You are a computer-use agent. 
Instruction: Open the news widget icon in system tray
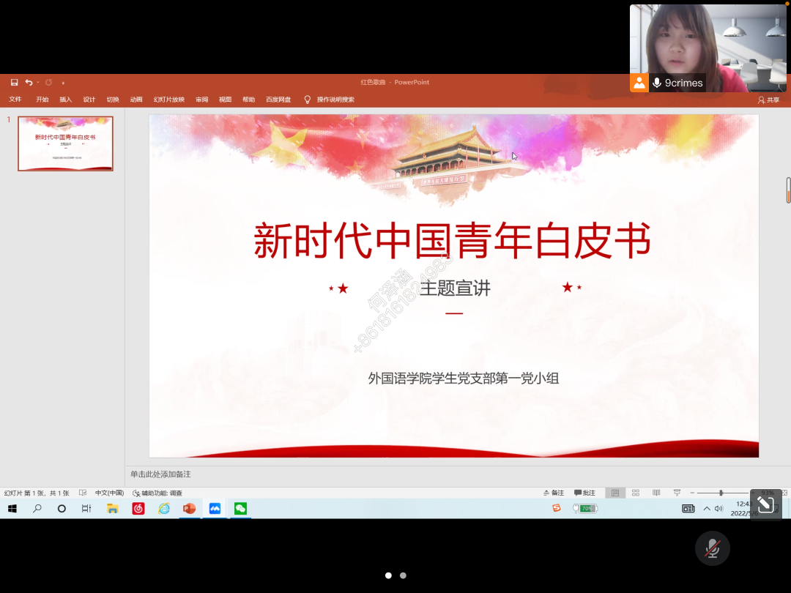point(688,508)
